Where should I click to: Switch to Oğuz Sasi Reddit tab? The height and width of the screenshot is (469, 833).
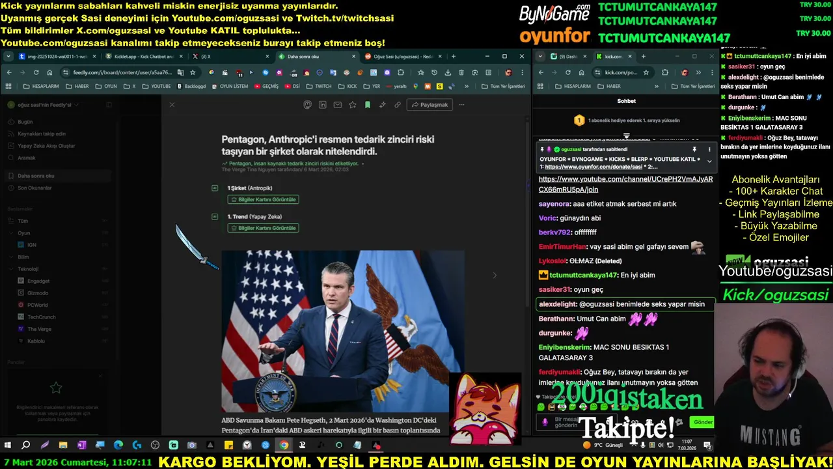coord(400,57)
